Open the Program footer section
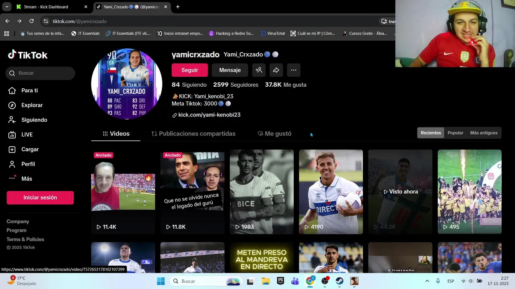515x289 pixels. [16, 230]
